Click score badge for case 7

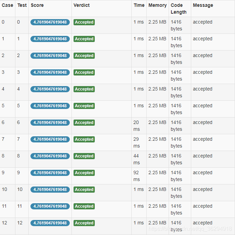(50, 139)
